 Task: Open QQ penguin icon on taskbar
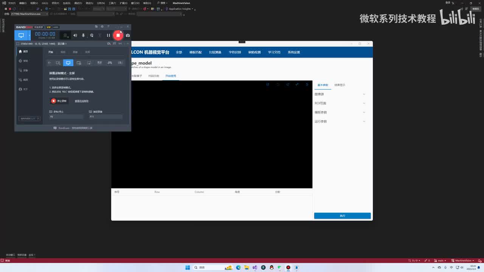(x=271, y=267)
